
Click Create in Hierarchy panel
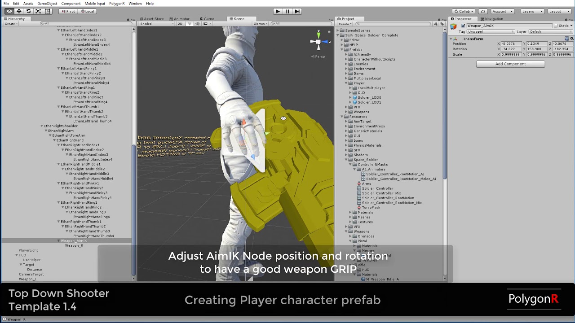11,24
